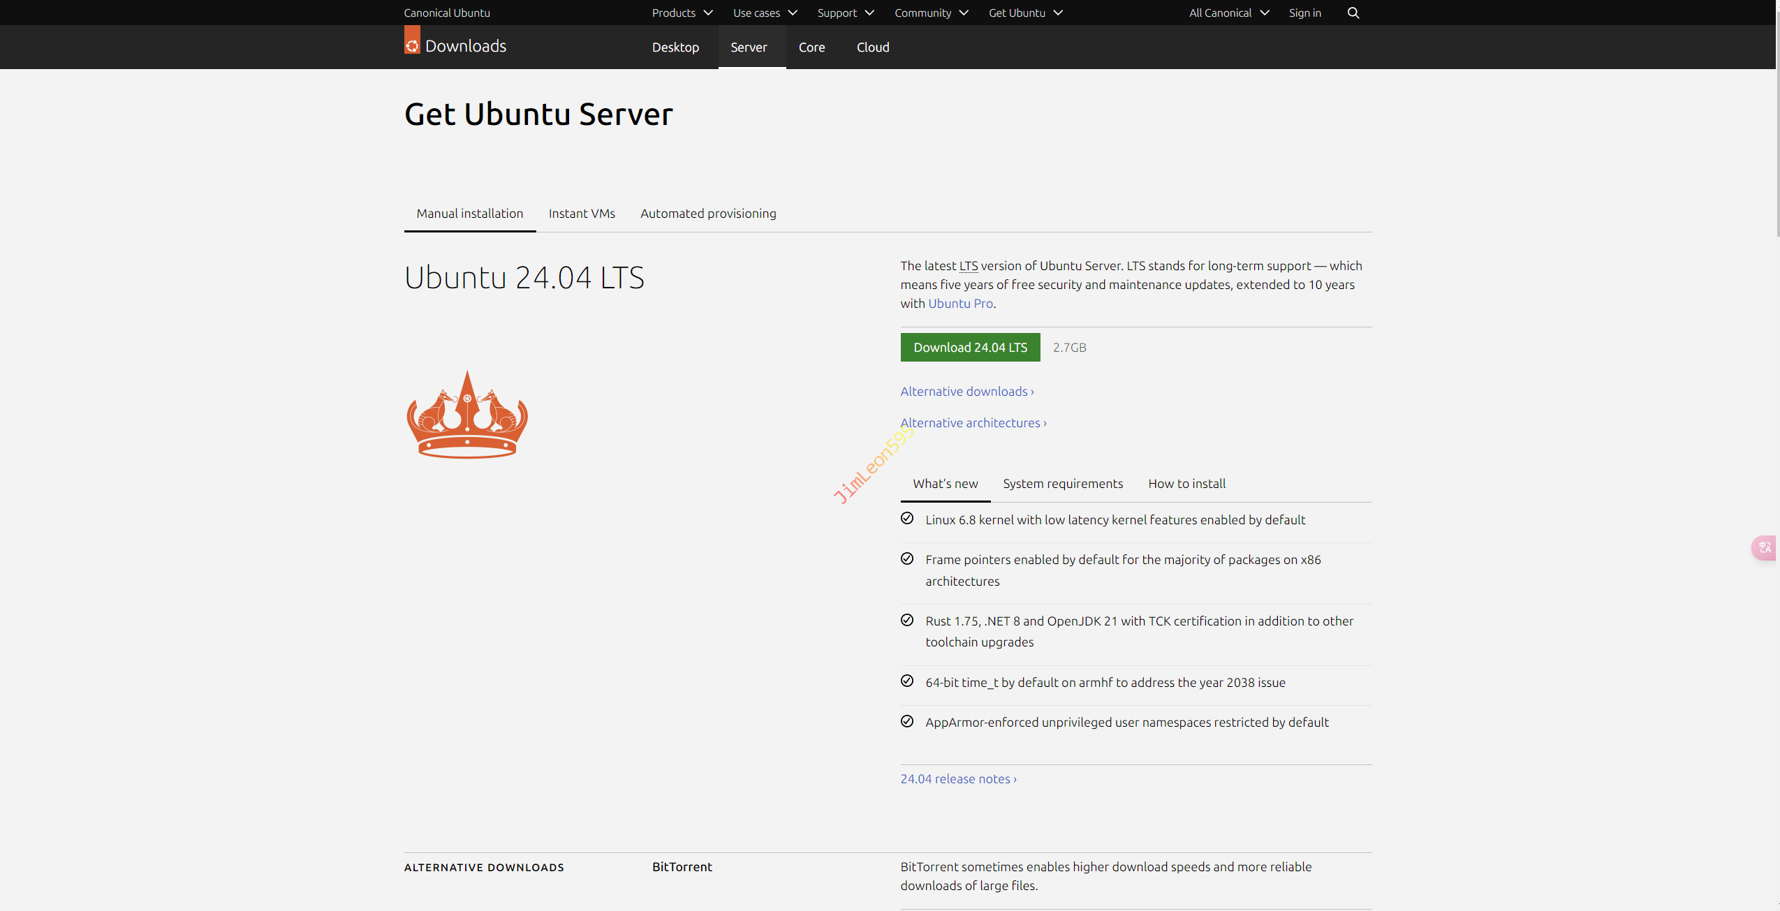Open the All Canonical dropdown
Screen dimensions: 1780x911
click(1228, 13)
